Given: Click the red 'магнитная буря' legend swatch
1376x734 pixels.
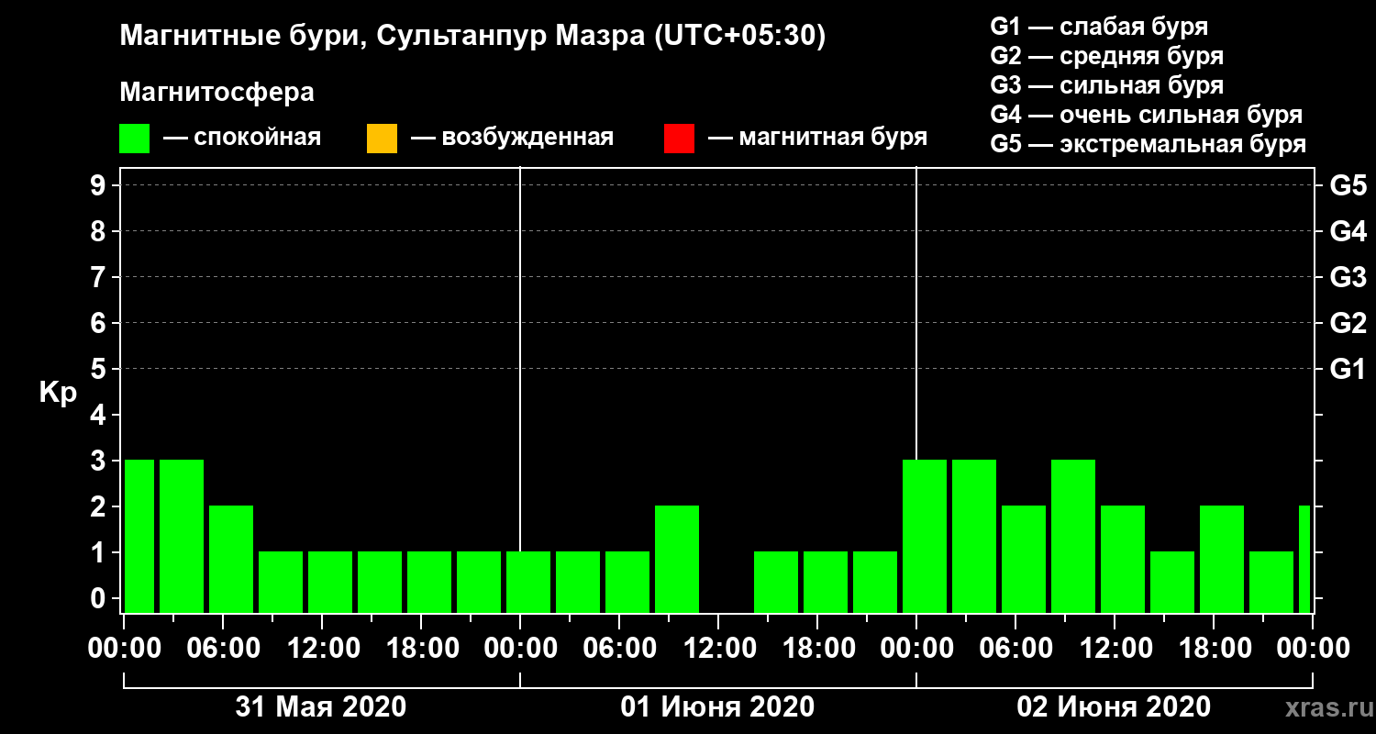Looking at the screenshot, I should tap(679, 139).
